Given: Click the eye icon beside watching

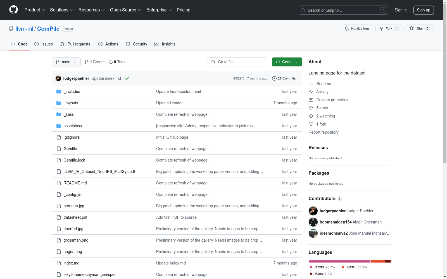Looking at the screenshot, I should 311,116.
